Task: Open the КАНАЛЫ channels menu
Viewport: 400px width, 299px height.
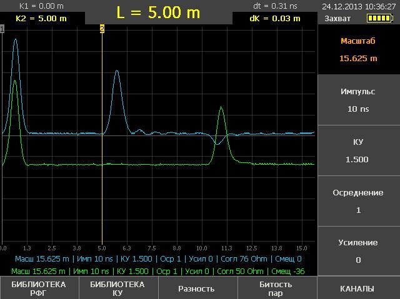Action: tap(358, 288)
